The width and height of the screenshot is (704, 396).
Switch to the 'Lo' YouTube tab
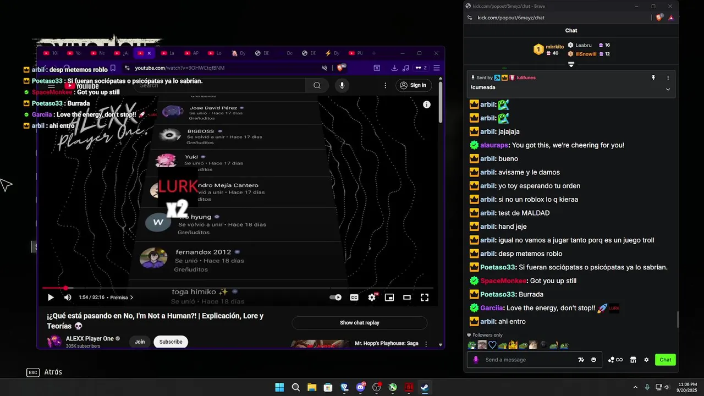pos(215,53)
